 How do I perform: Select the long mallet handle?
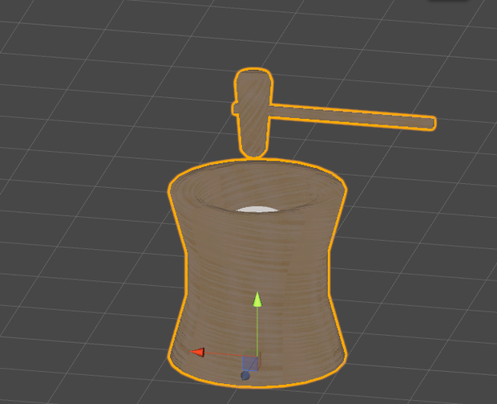352,116
